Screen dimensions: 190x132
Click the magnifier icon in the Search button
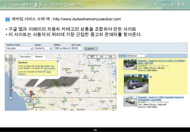[86, 49]
